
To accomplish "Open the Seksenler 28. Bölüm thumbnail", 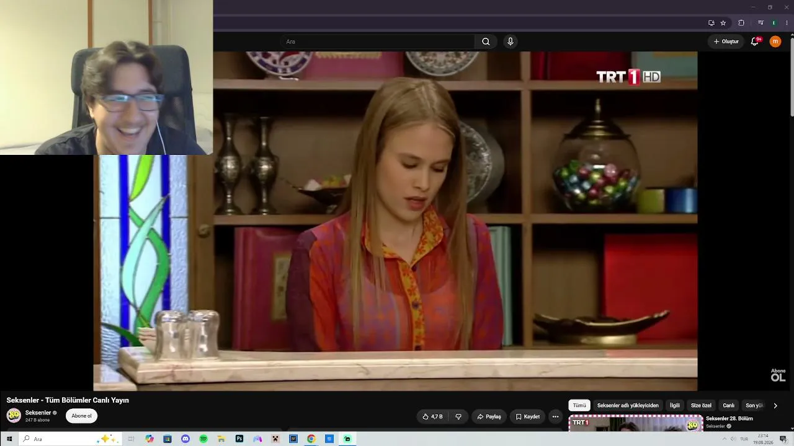I will point(636,423).
